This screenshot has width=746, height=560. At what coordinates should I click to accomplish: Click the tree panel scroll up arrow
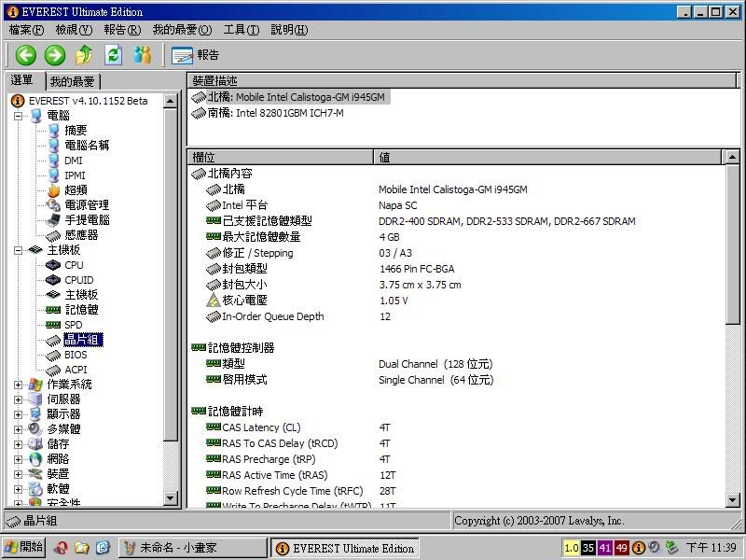click(171, 101)
